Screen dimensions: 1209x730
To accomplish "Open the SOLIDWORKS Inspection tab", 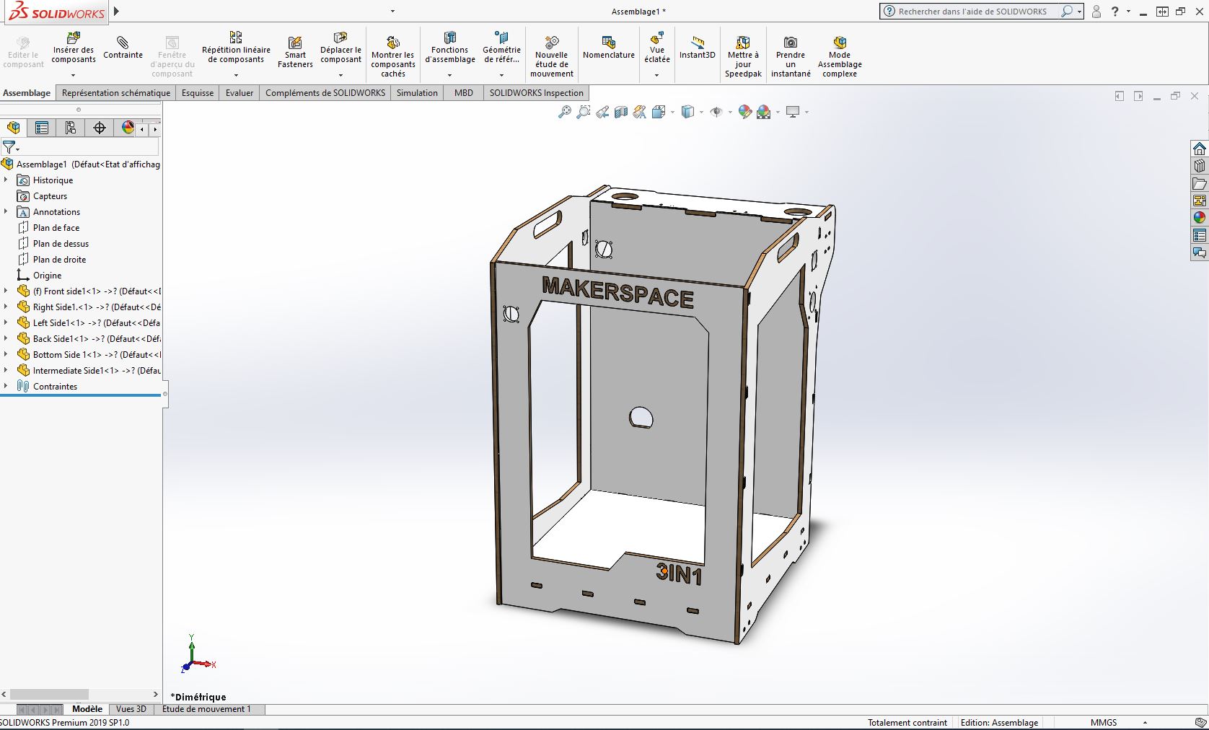I will [537, 93].
